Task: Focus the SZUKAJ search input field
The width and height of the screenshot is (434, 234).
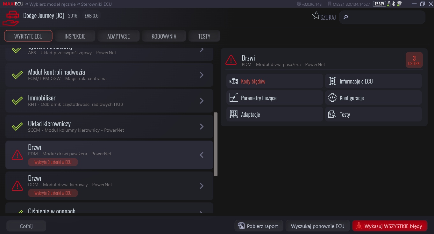Action: click(x=382, y=17)
